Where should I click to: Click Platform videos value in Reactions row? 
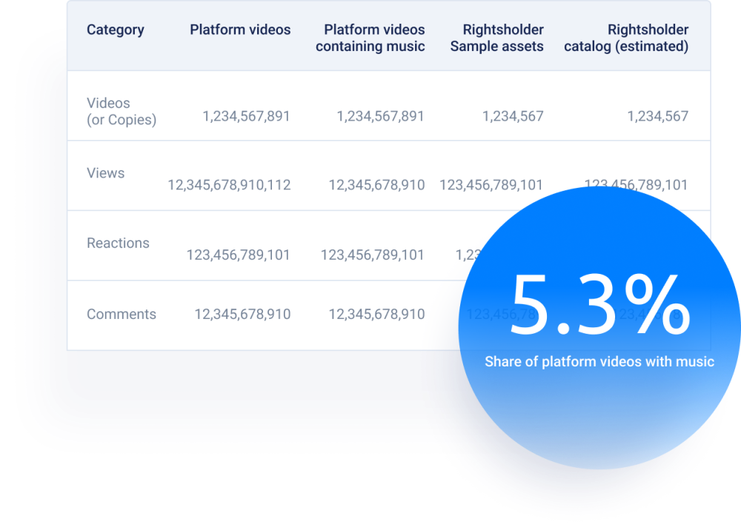point(238,255)
